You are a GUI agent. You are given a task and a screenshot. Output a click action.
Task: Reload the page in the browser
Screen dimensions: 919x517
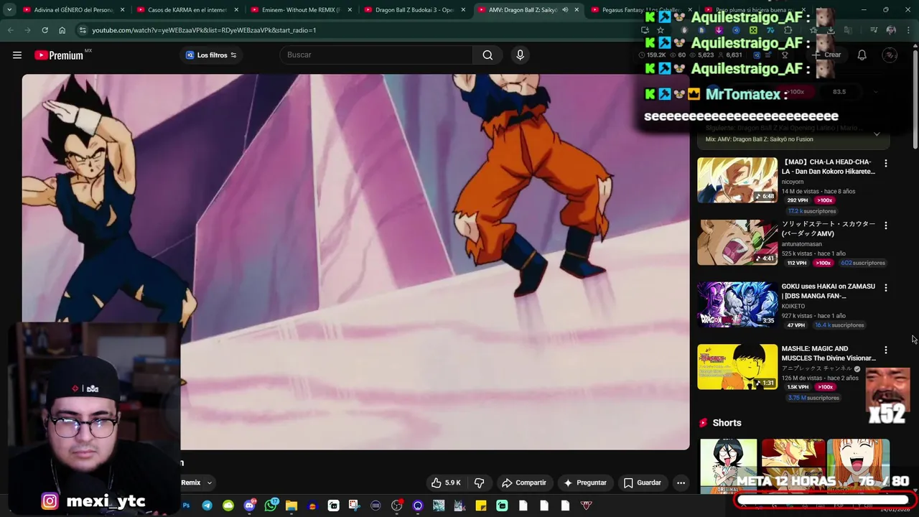point(45,30)
